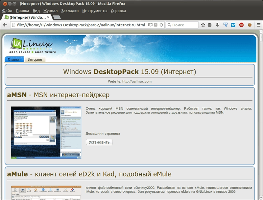Open the aMSN screenshot thumbnail
Viewport: 263px width, 200px height.
coord(46,132)
